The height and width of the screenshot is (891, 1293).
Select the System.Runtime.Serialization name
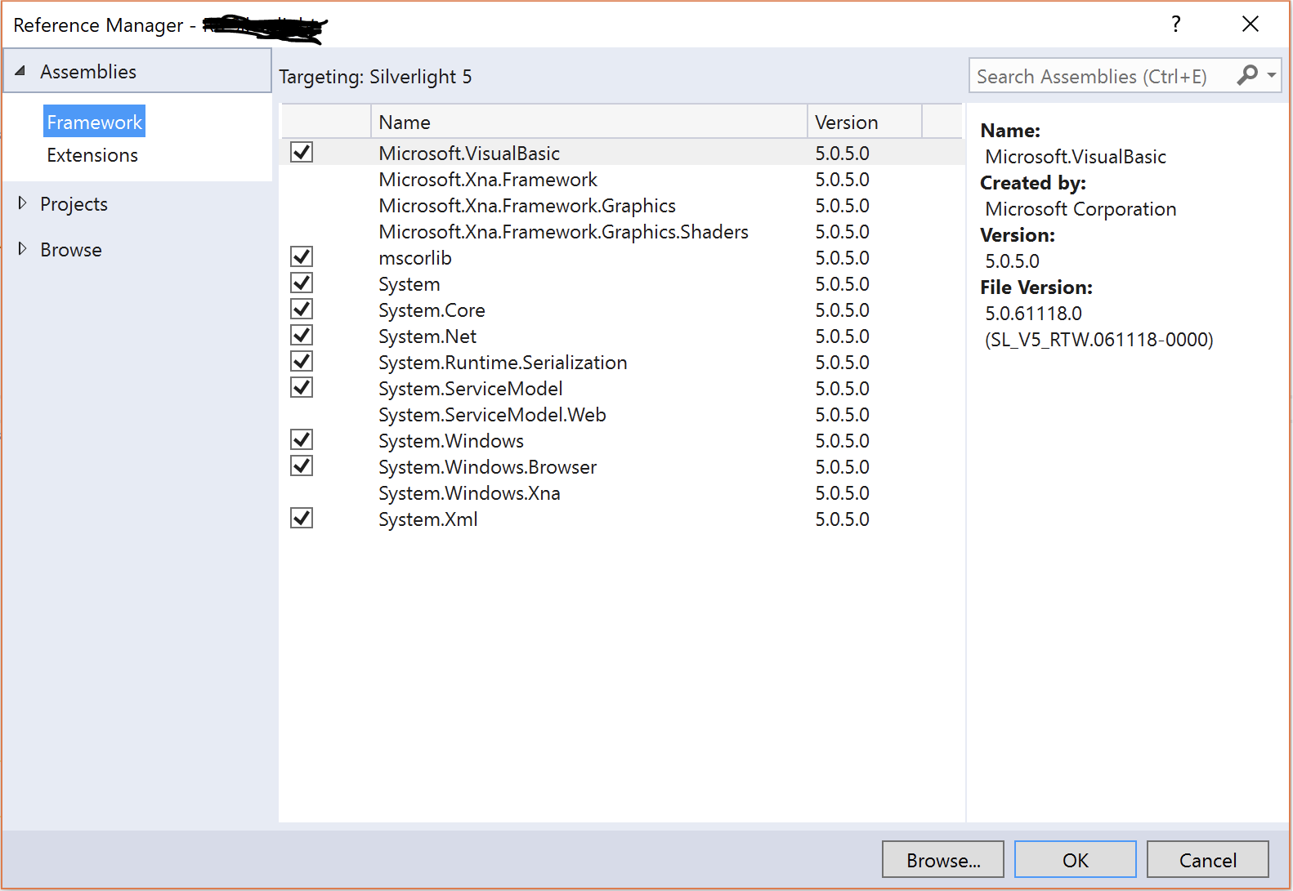tap(503, 363)
